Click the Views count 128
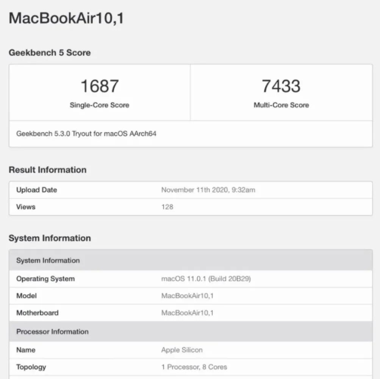Screen dimensions: 380x379 pos(167,207)
